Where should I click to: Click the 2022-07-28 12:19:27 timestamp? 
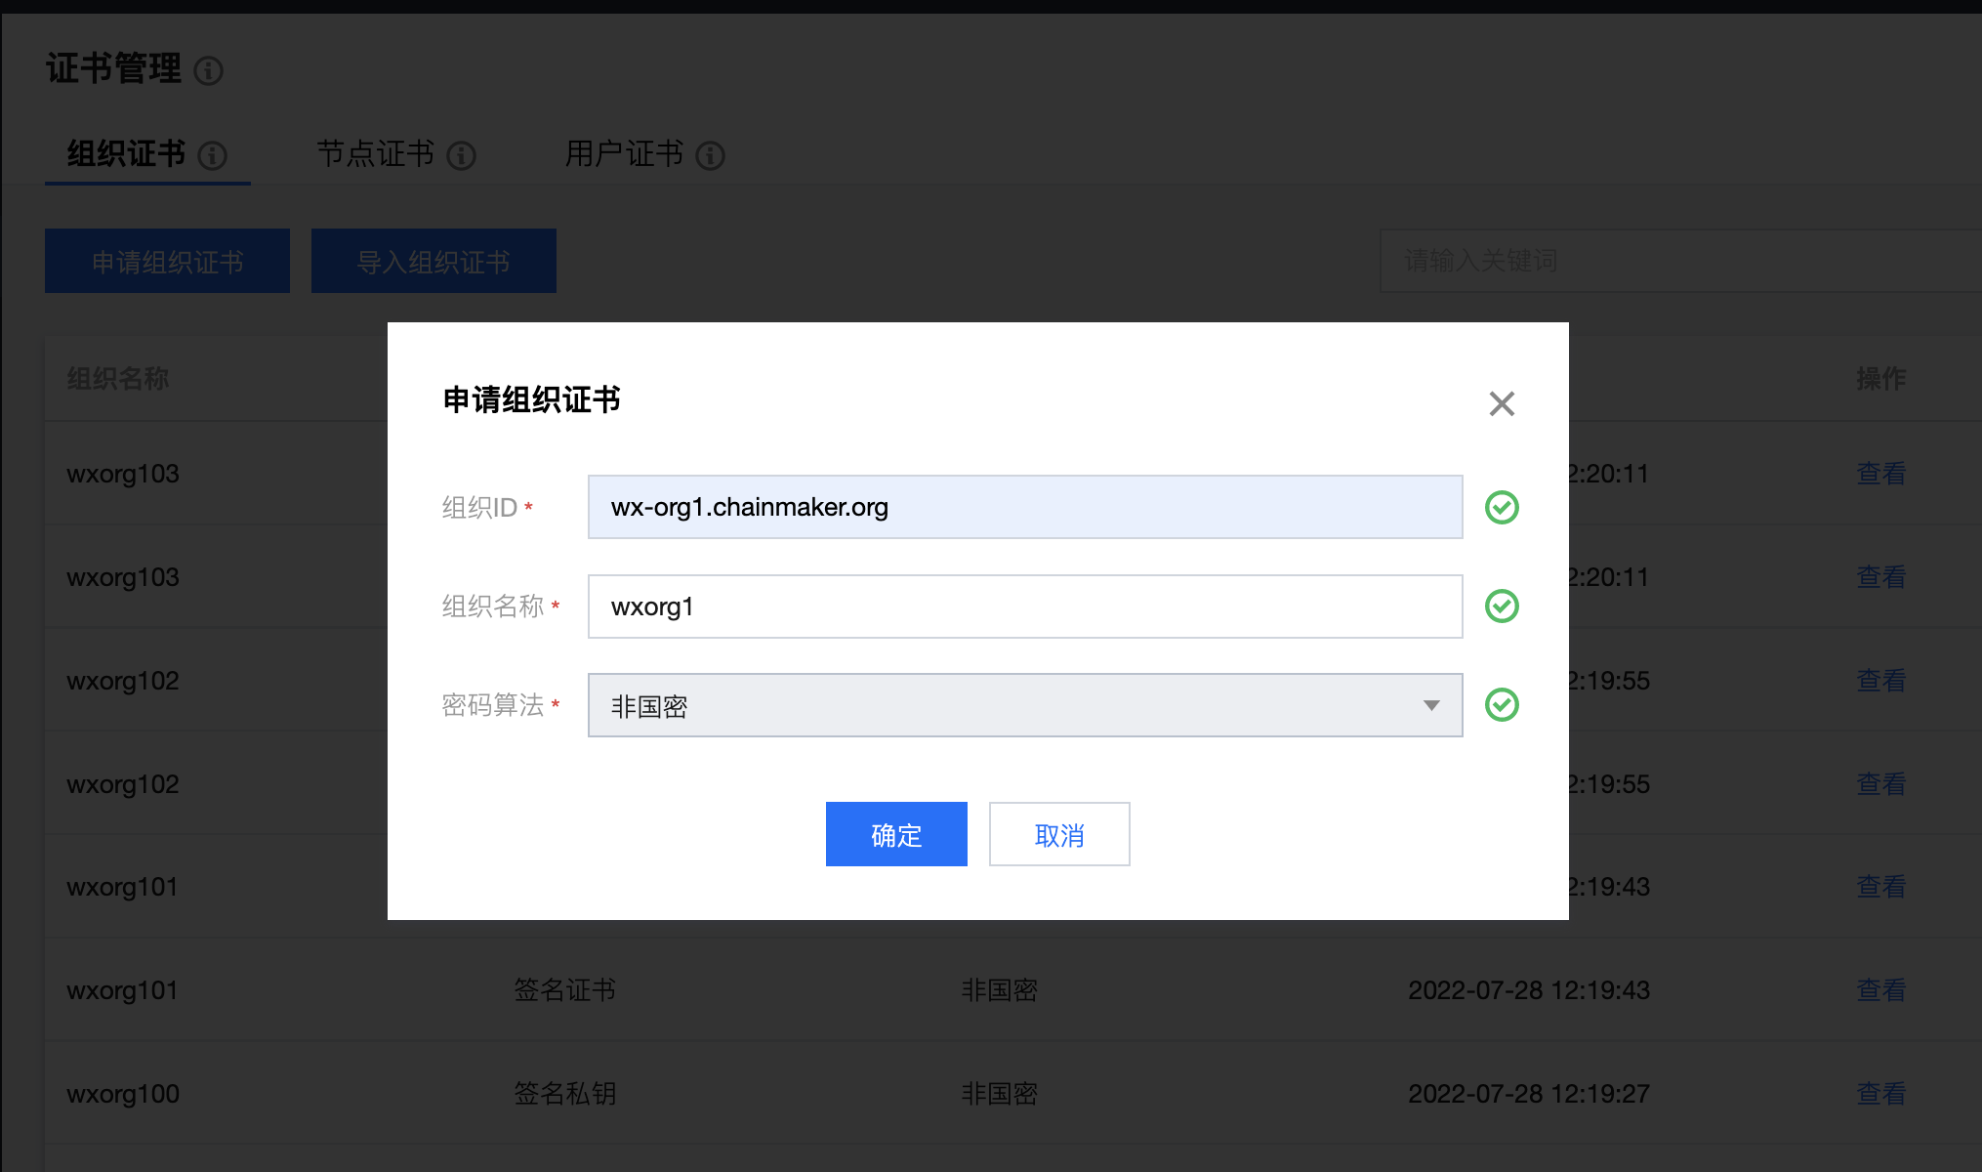(x=1529, y=1094)
